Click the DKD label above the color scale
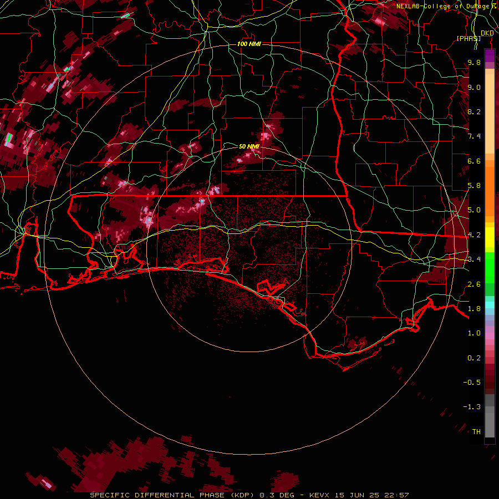This screenshot has width=499, height=499. [x=487, y=33]
